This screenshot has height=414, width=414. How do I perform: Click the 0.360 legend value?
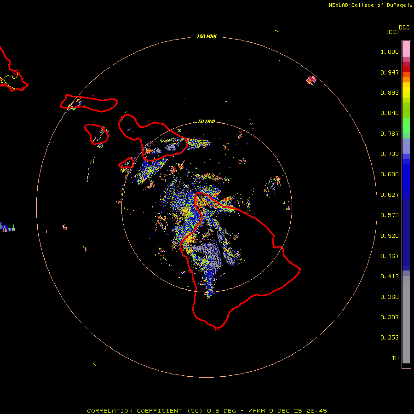390,297
